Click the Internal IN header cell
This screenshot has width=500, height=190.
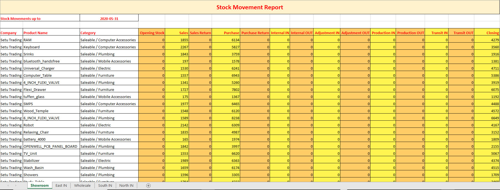pos(280,32)
